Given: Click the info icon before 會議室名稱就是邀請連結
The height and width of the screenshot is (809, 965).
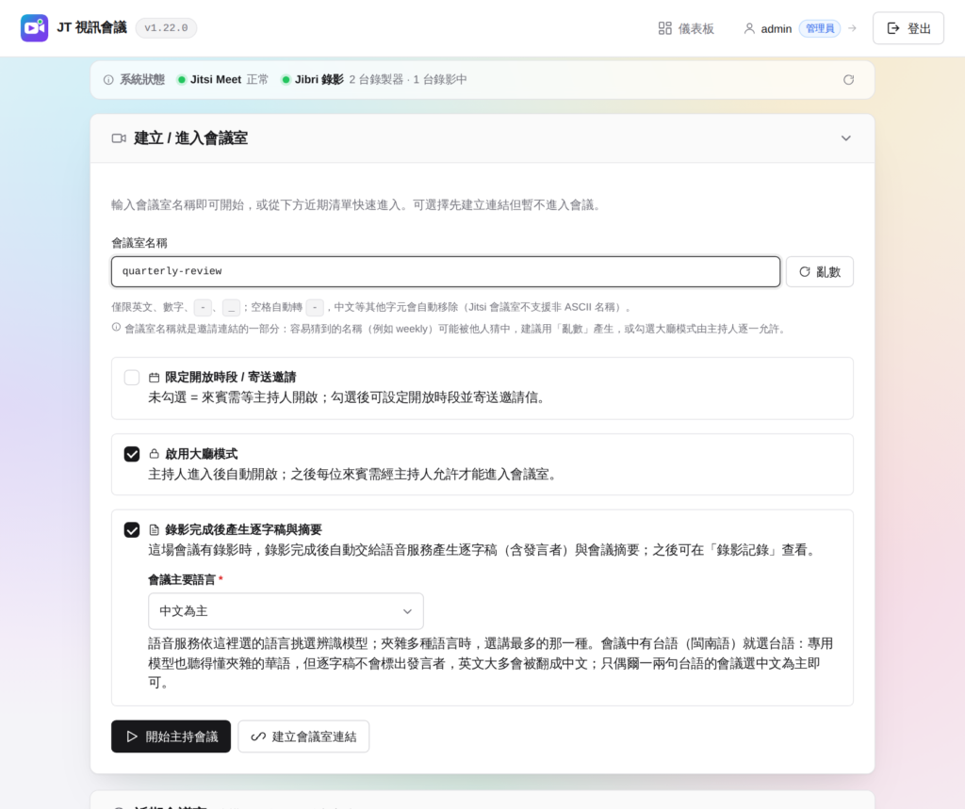Looking at the screenshot, I should 116,328.
